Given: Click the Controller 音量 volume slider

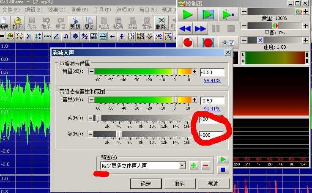Looking at the screenshot, I should point(275,11).
